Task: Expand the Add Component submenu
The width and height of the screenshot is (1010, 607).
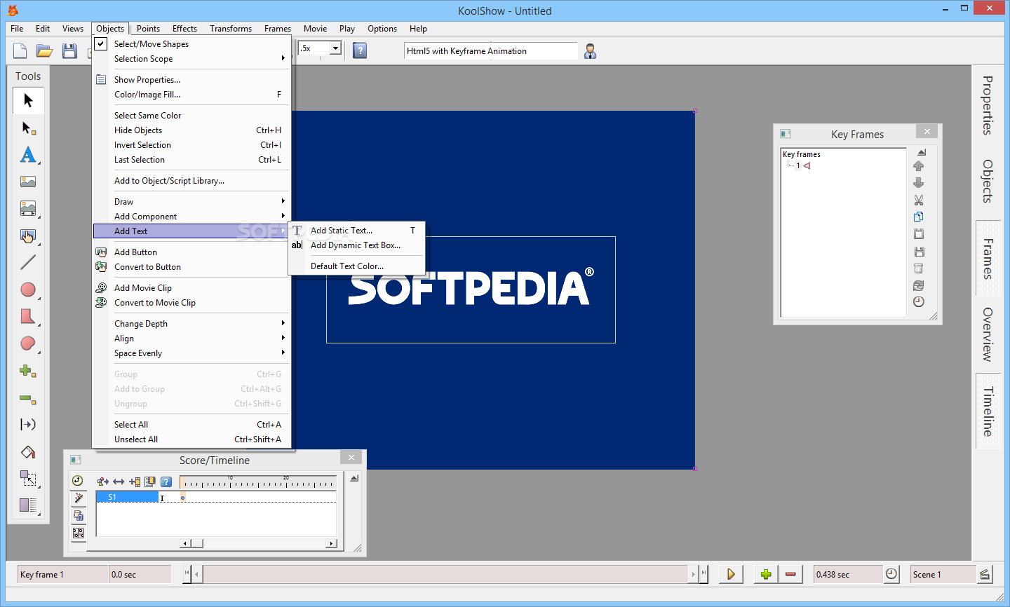Action: [191, 217]
